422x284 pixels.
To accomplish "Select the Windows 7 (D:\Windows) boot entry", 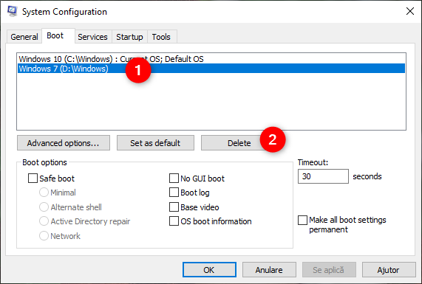I will (211, 69).
